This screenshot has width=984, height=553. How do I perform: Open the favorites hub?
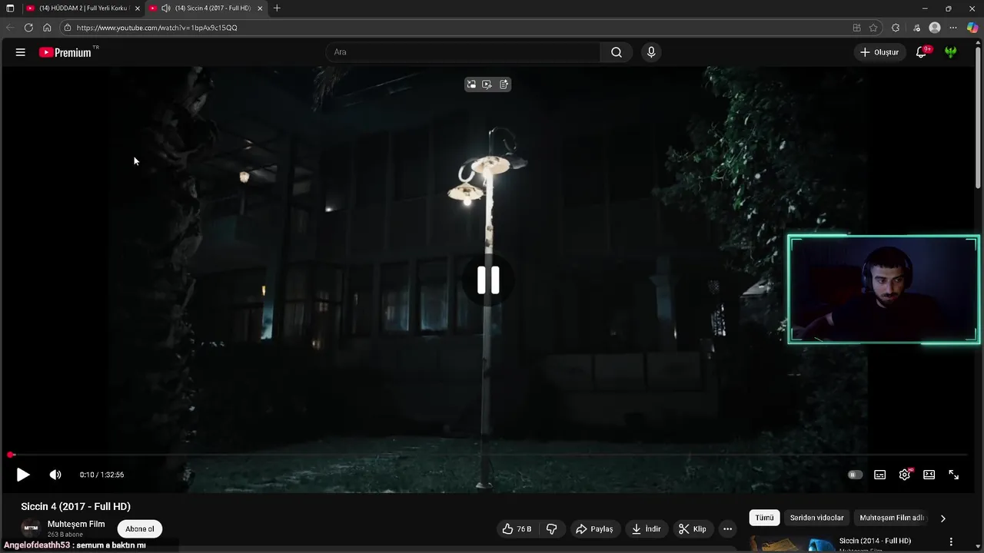(x=916, y=28)
